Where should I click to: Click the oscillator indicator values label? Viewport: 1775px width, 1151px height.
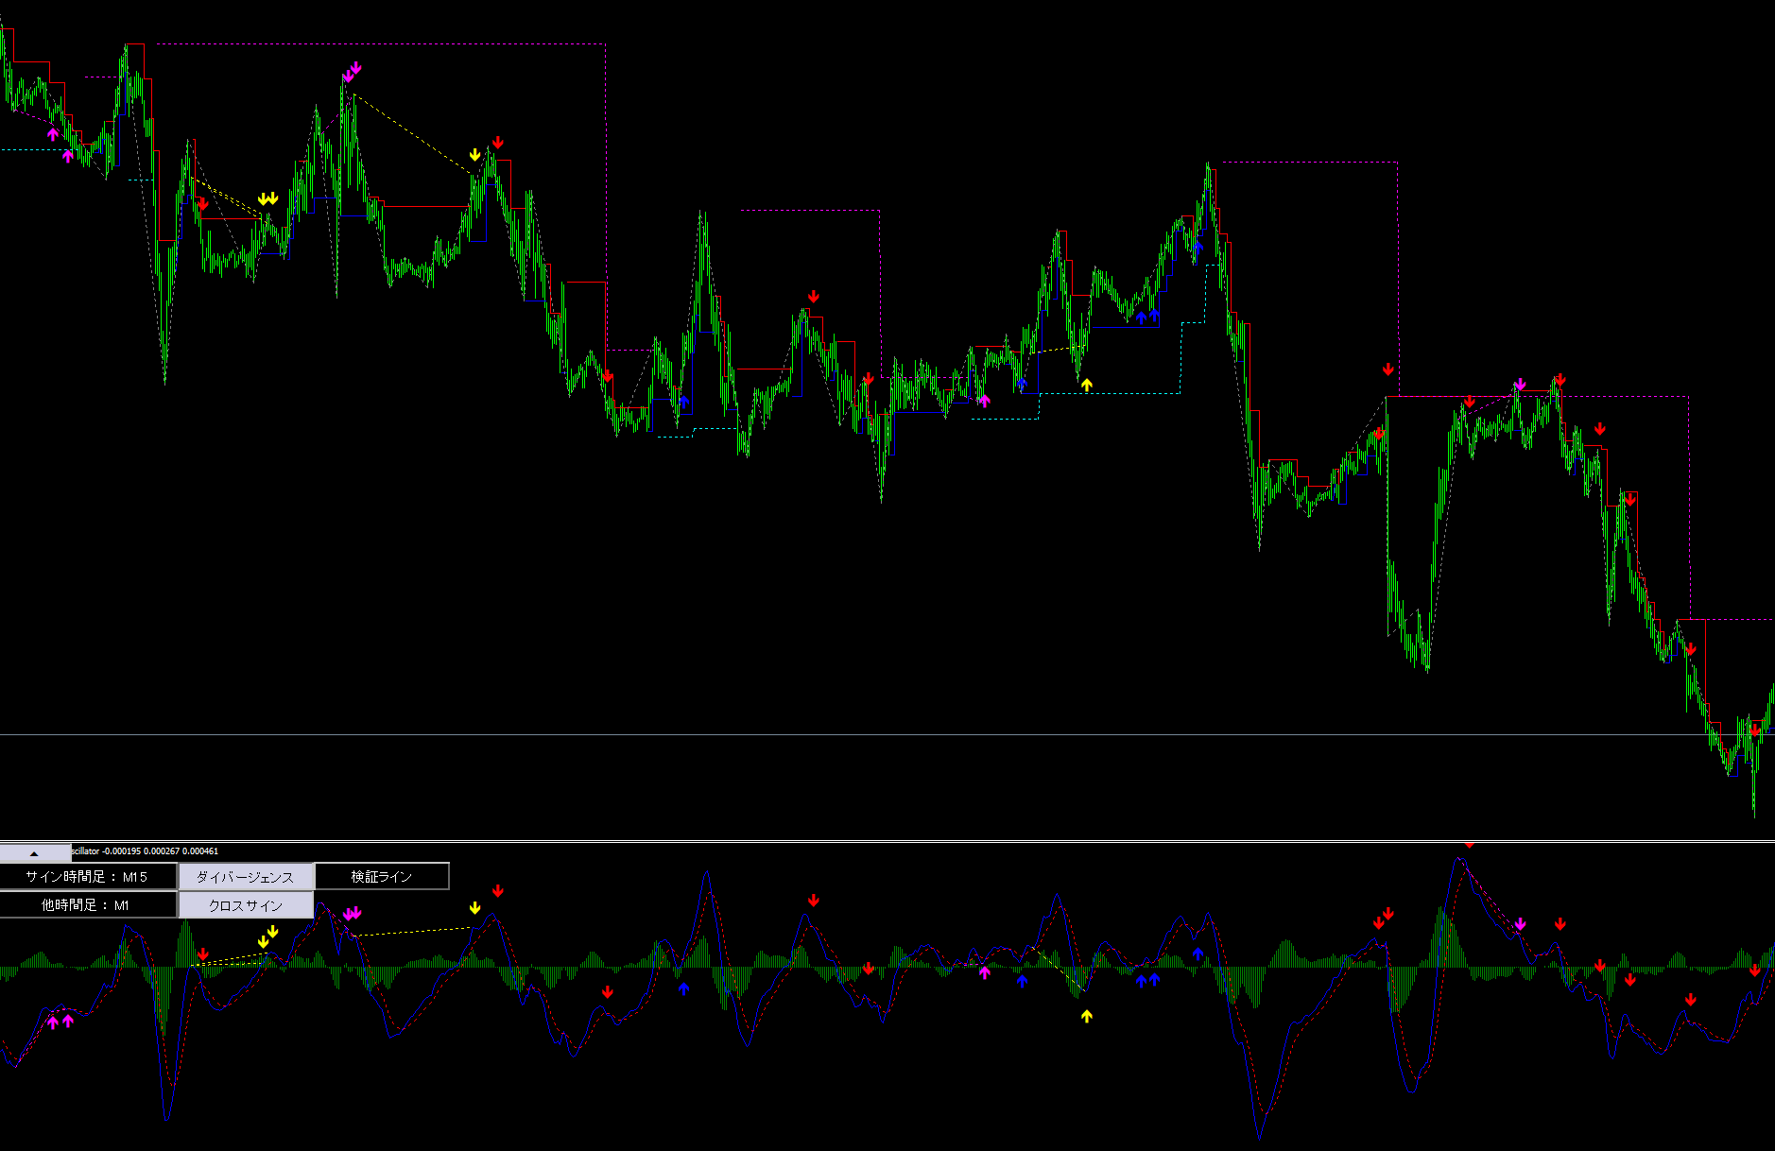(146, 851)
